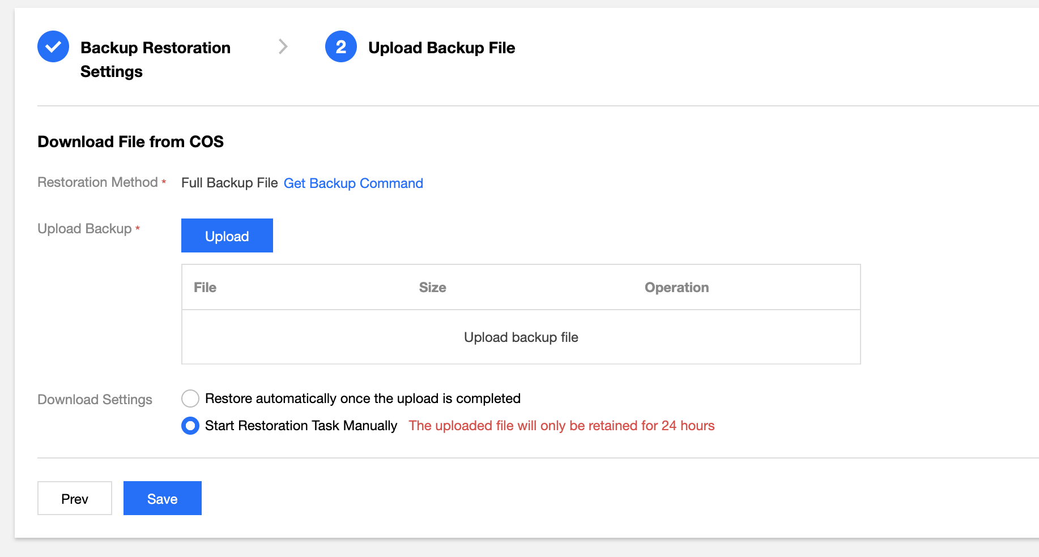Click the Download Settings label

95,400
